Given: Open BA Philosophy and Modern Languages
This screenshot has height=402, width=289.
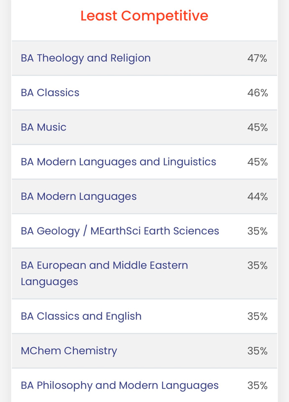Looking at the screenshot, I should coord(119,385).
